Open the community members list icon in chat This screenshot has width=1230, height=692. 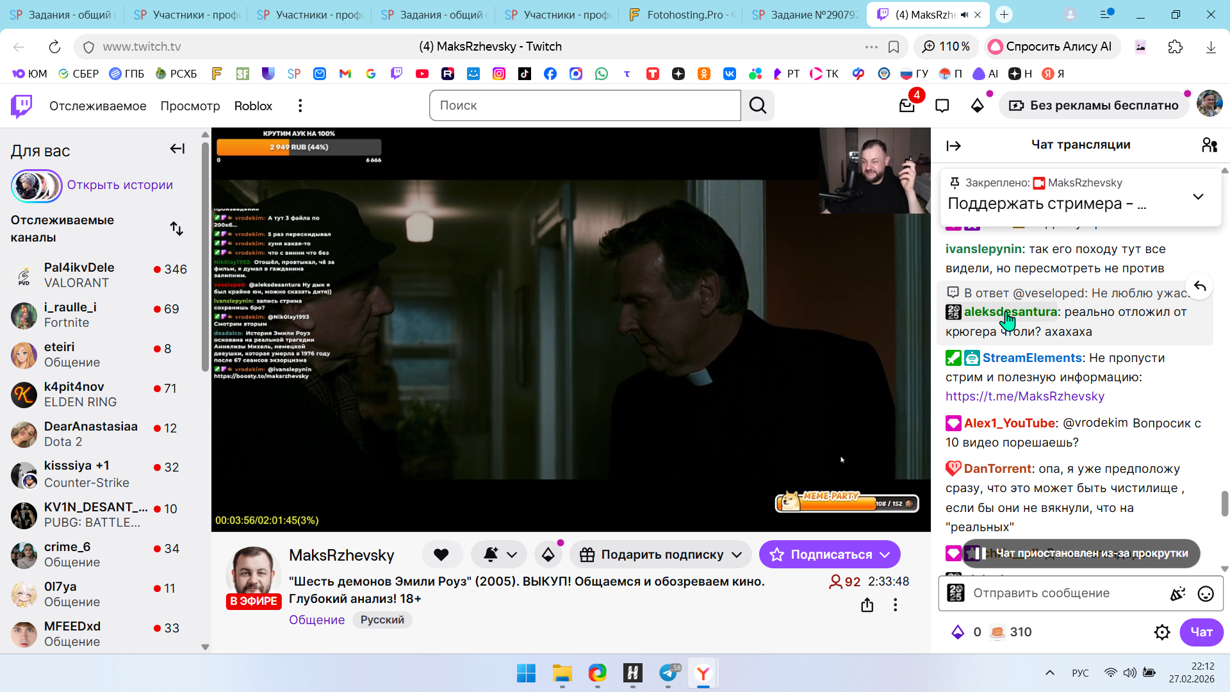click(x=1209, y=145)
